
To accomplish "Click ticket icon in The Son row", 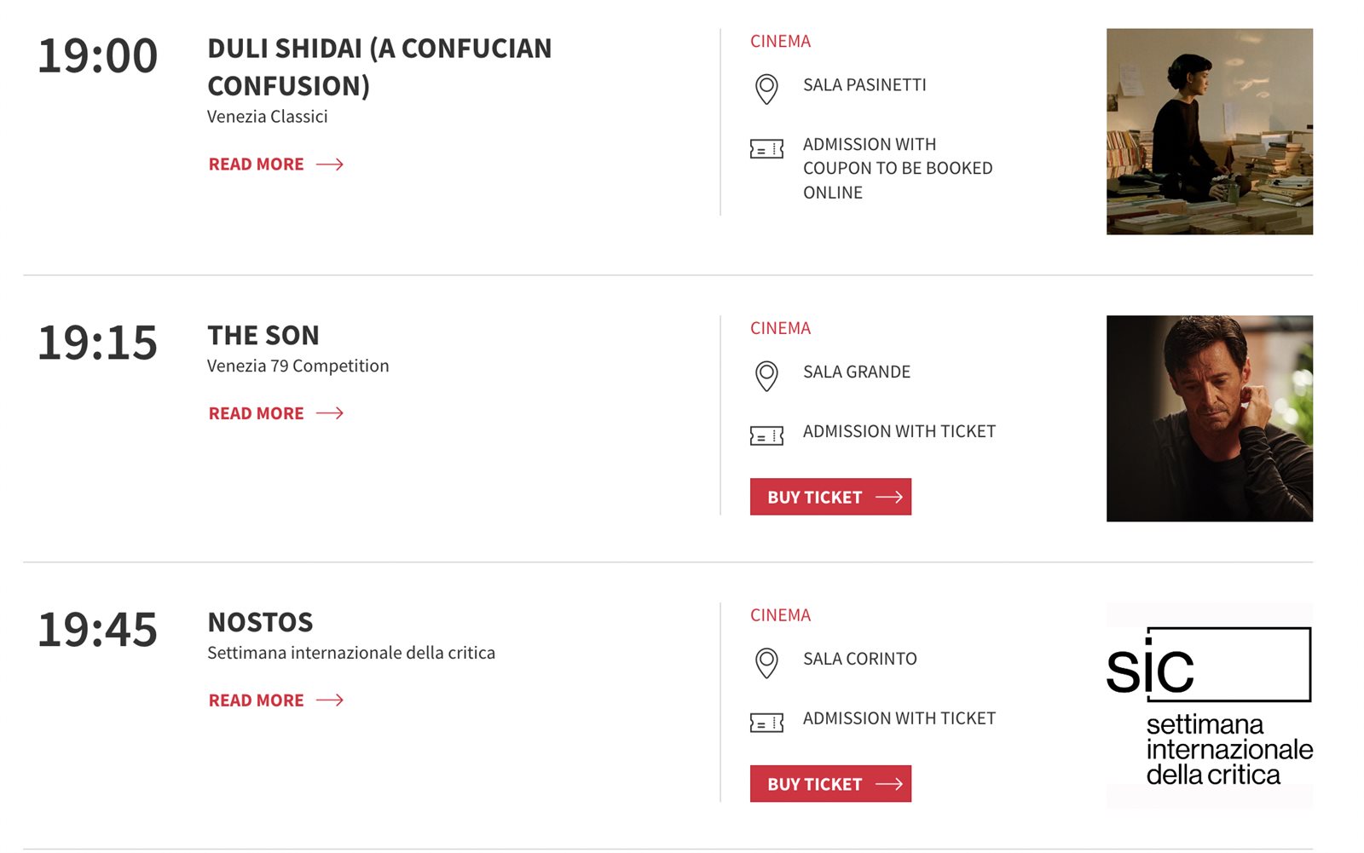I will pos(766,436).
